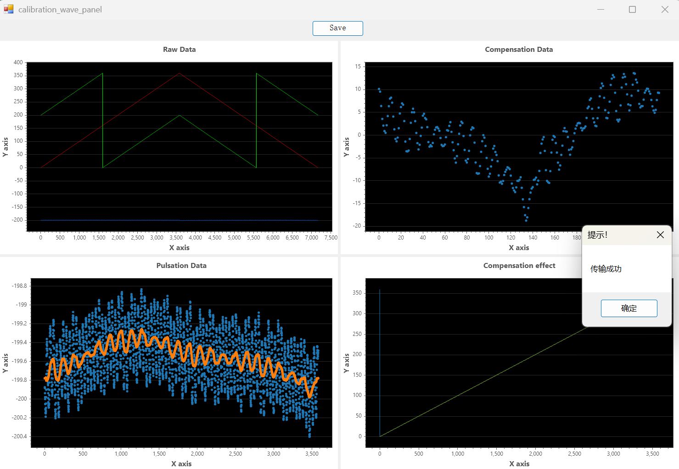The width and height of the screenshot is (679, 469).
Task: Click the calibration_wave_panel app icon
Action: coord(8,9)
